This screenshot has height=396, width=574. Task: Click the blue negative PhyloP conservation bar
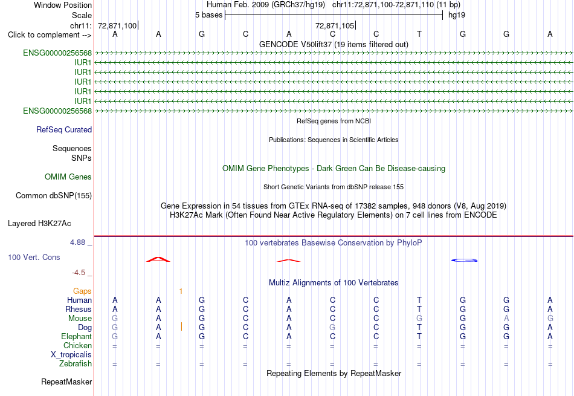[464, 261]
